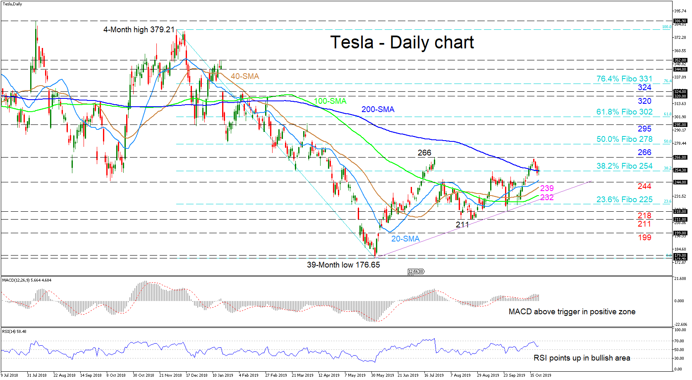The width and height of the screenshot is (692, 380).
Task: Click the red 199 support level
Action: [x=644, y=237]
